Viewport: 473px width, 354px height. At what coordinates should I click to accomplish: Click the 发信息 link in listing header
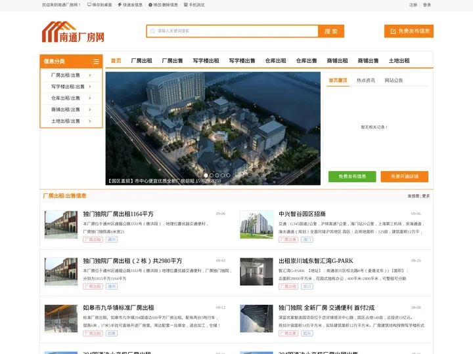click(x=413, y=196)
